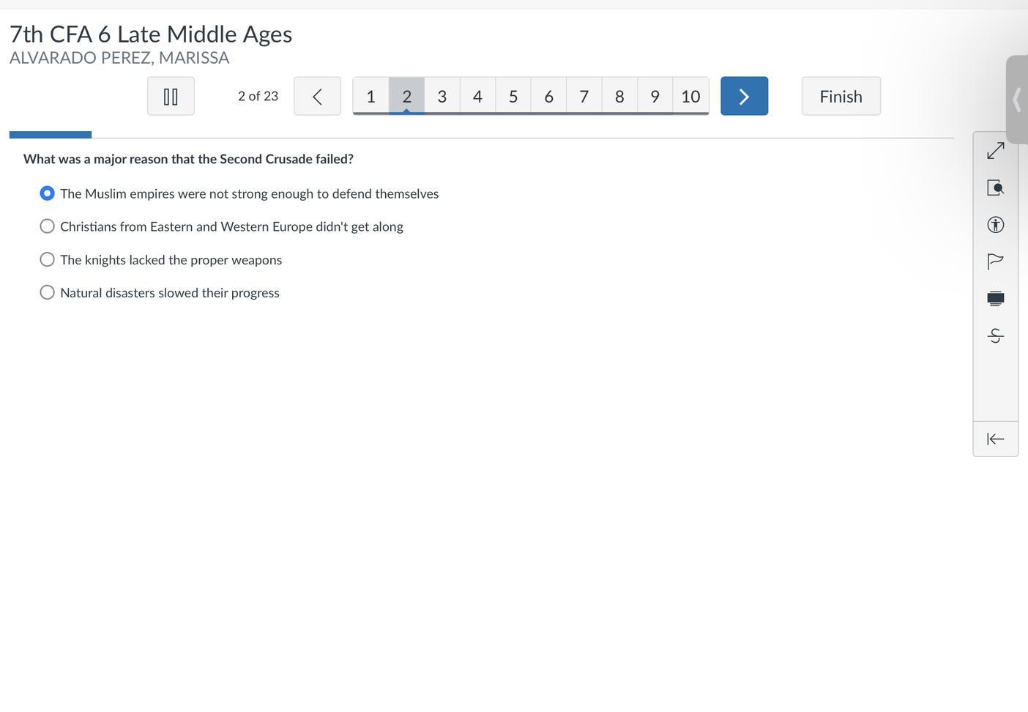This screenshot has height=712, width=1028.
Task: Click the blue test progress bar
Action: click(51, 135)
